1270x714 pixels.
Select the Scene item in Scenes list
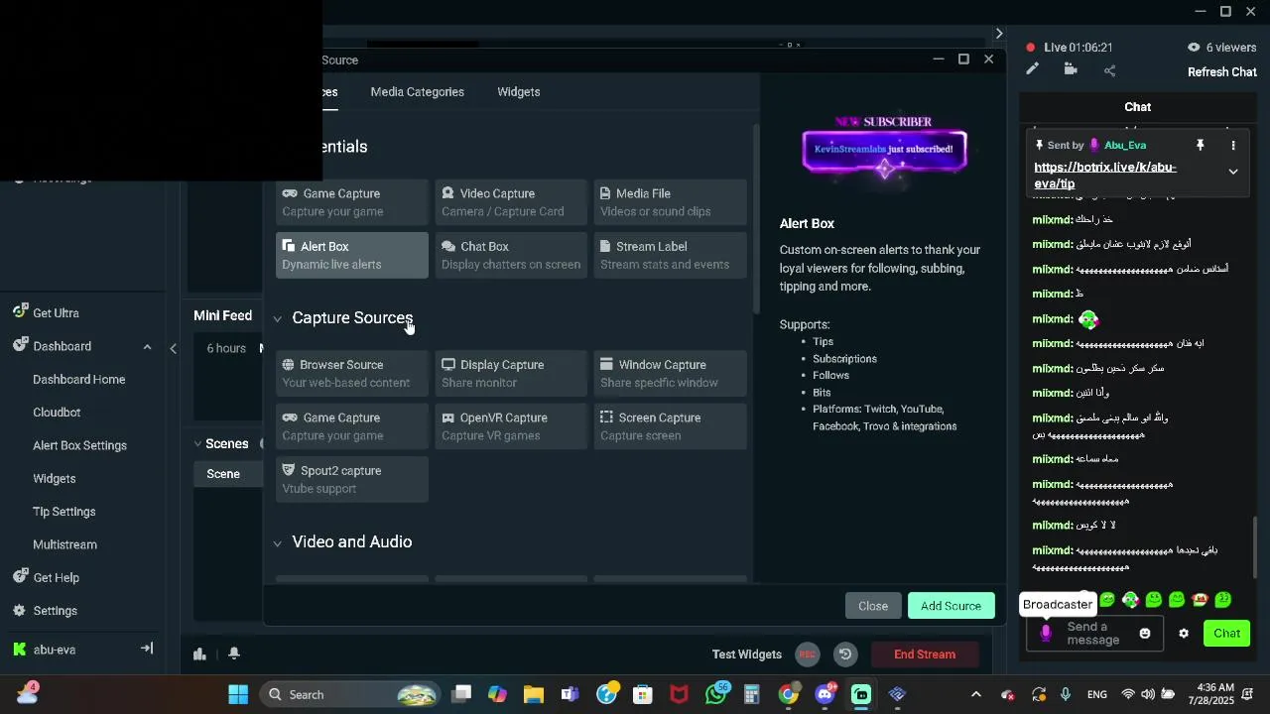pos(228,474)
